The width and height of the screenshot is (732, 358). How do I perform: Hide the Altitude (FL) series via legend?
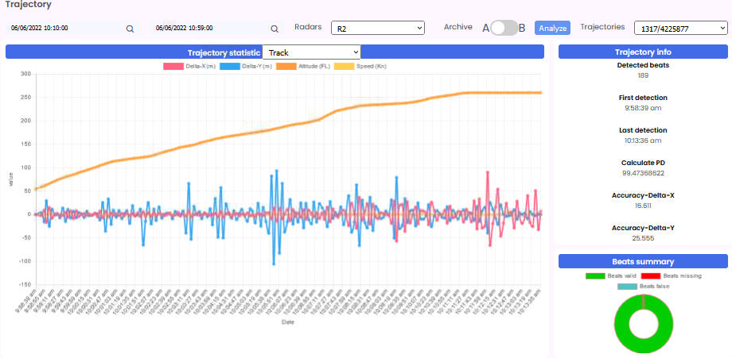tap(282, 65)
